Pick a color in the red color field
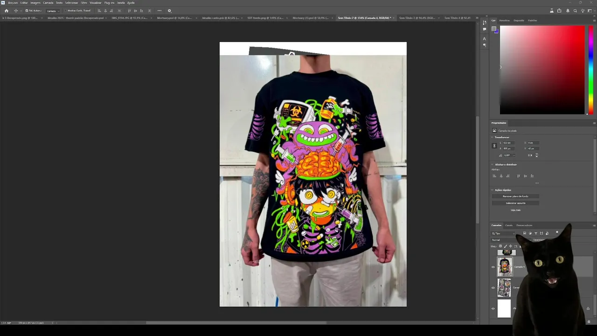The width and height of the screenshot is (597, 336). 542,70
